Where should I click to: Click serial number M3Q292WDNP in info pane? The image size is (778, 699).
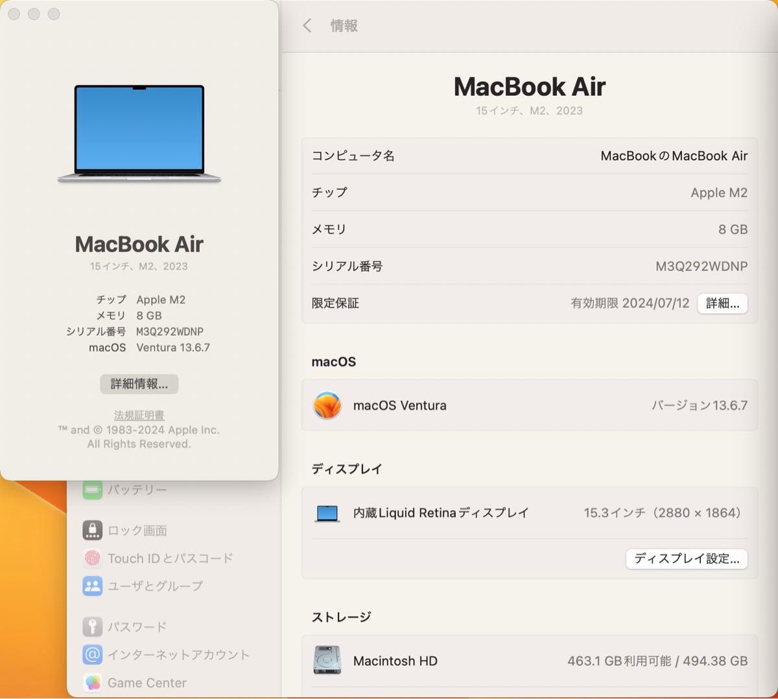pyautogui.click(x=701, y=267)
